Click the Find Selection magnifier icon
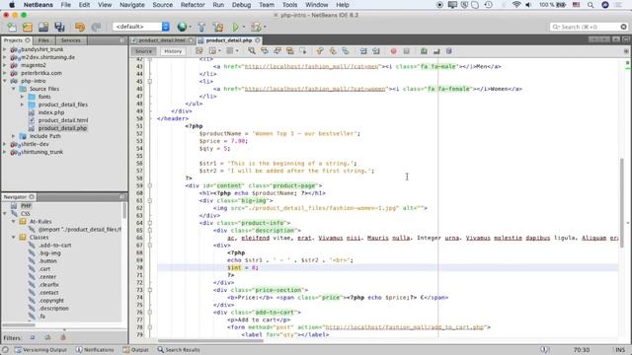 coord(252,51)
